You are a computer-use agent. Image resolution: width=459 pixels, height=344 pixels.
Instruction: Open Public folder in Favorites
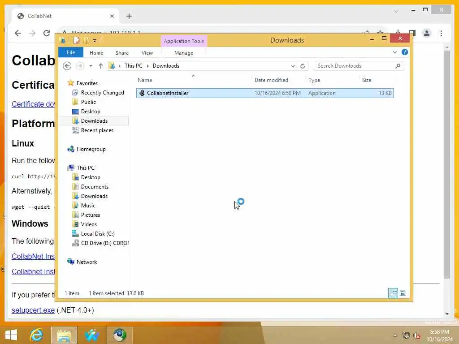(88, 102)
